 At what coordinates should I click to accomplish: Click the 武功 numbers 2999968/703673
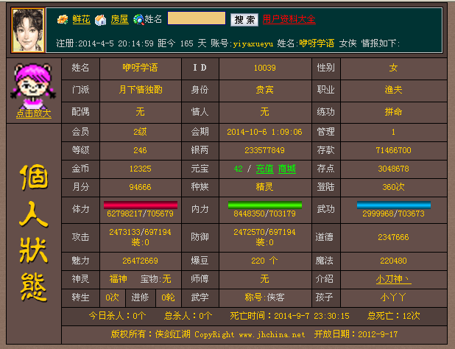coord(393,214)
